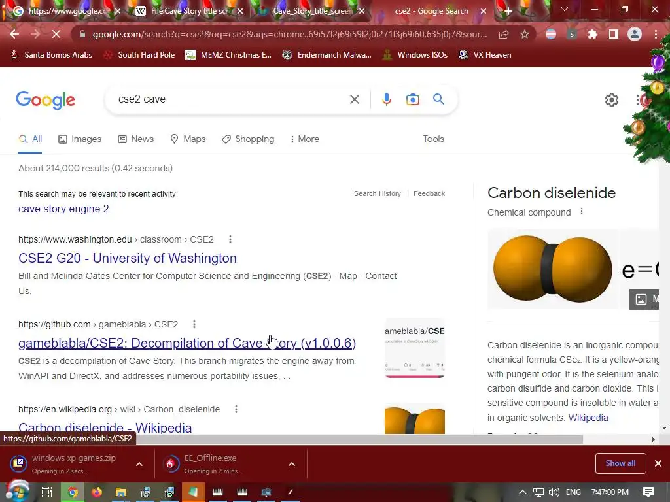Image resolution: width=670 pixels, height=502 pixels.
Task: Open Task View on the taskbar
Action: pos(46,492)
